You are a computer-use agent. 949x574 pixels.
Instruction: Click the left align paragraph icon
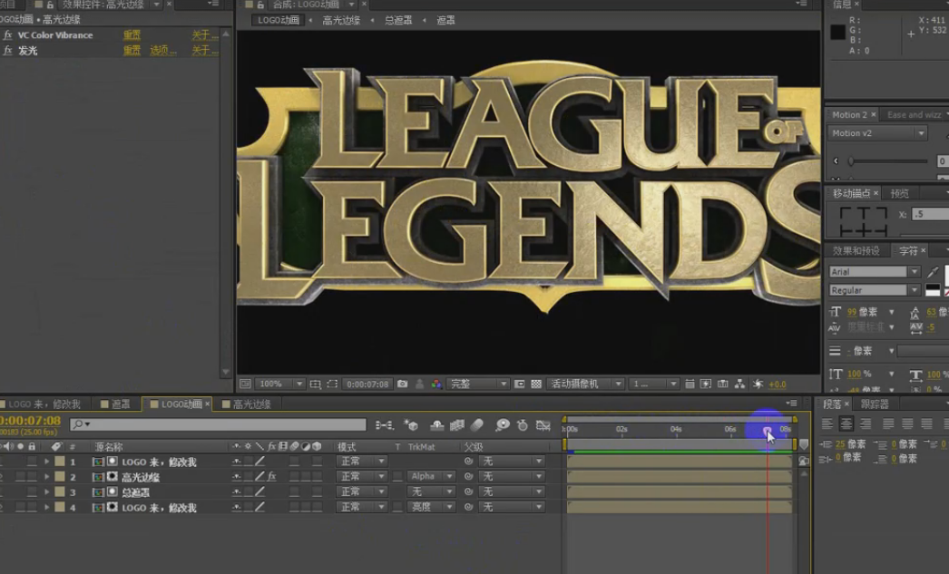pyautogui.click(x=827, y=423)
